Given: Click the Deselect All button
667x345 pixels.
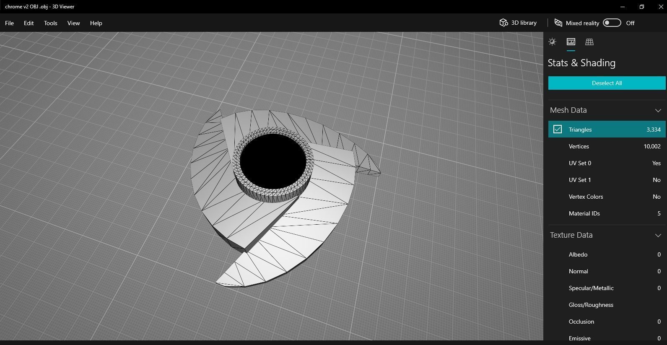Looking at the screenshot, I should (607, 83).
